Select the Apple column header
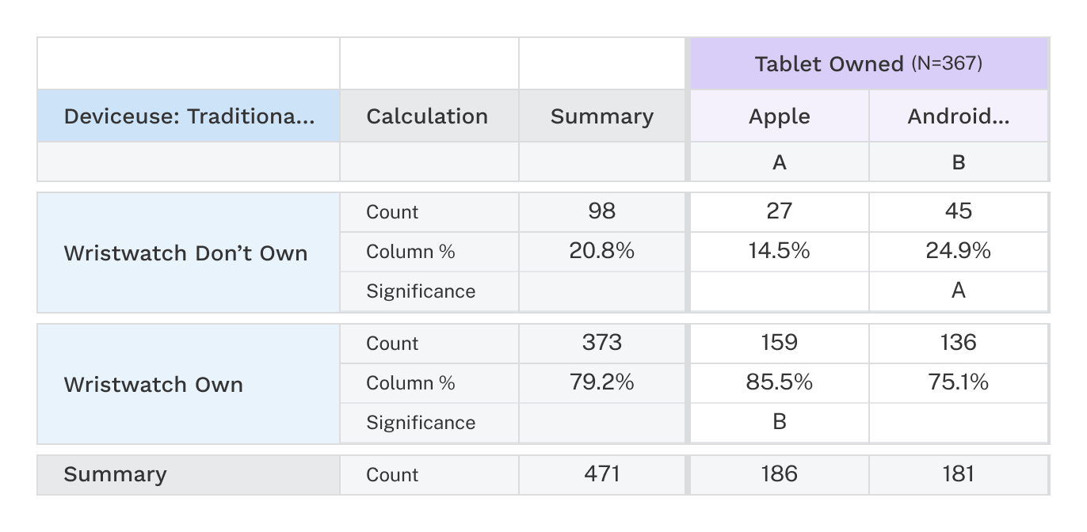This screenshot has height=532, width=1087. pyautogui.click(x=780, y=116)
